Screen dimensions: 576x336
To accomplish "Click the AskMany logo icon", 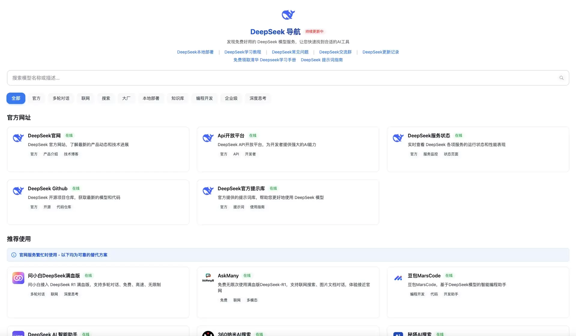I will click(x=208, y=278).
